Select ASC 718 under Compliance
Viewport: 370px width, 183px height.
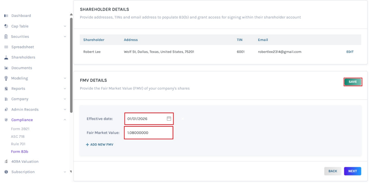18,137
